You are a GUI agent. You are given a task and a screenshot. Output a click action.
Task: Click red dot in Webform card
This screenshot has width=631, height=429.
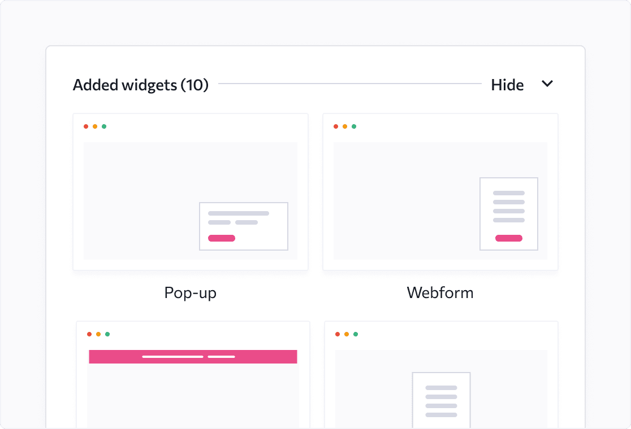point(336,126)
